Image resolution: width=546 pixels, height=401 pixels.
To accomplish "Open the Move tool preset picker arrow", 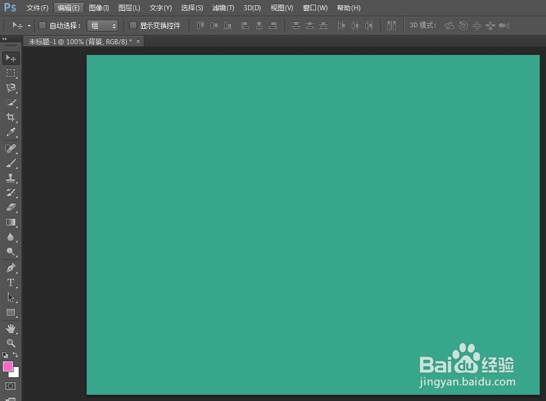I will click(29, 25).
